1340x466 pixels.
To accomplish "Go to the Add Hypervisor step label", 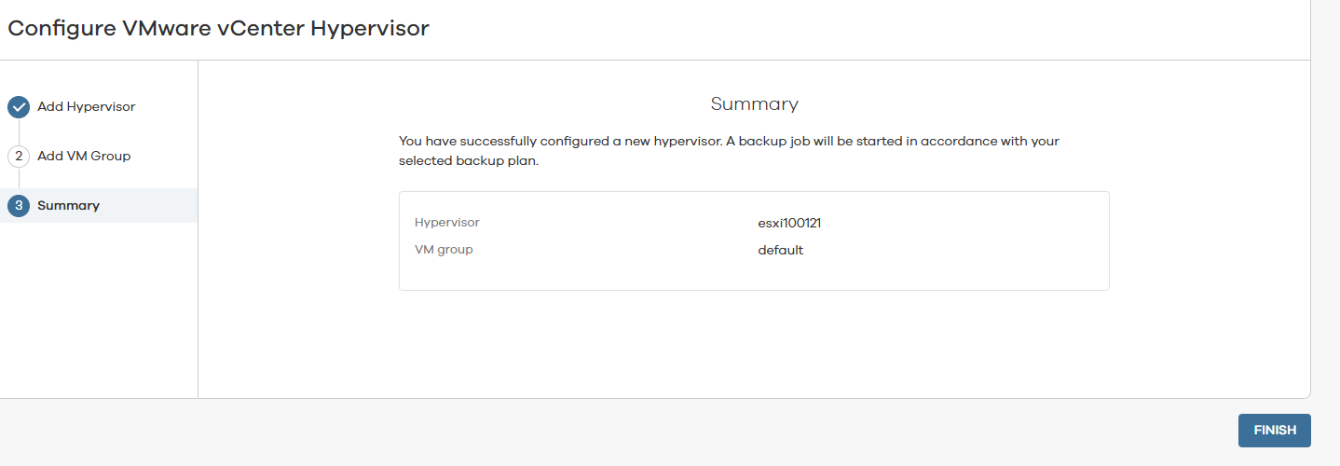I will click(x=86, y=107).
